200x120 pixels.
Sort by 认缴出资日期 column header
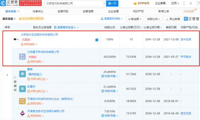(x=153, y=27)
